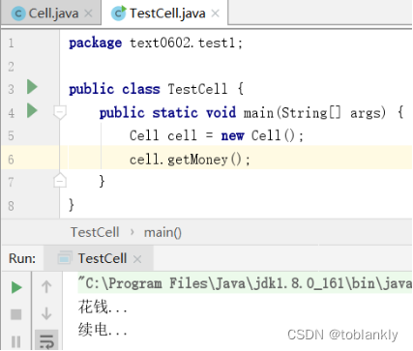Open main() in the breadcrumb bar
The image size is (413, 351).
162,232
